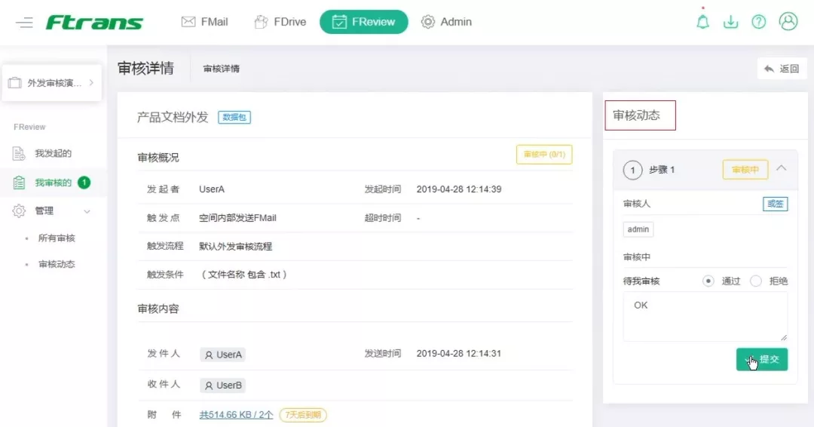Select the 通过 radio button
This screenshot has width=814, height=427.
click(708, 281)
